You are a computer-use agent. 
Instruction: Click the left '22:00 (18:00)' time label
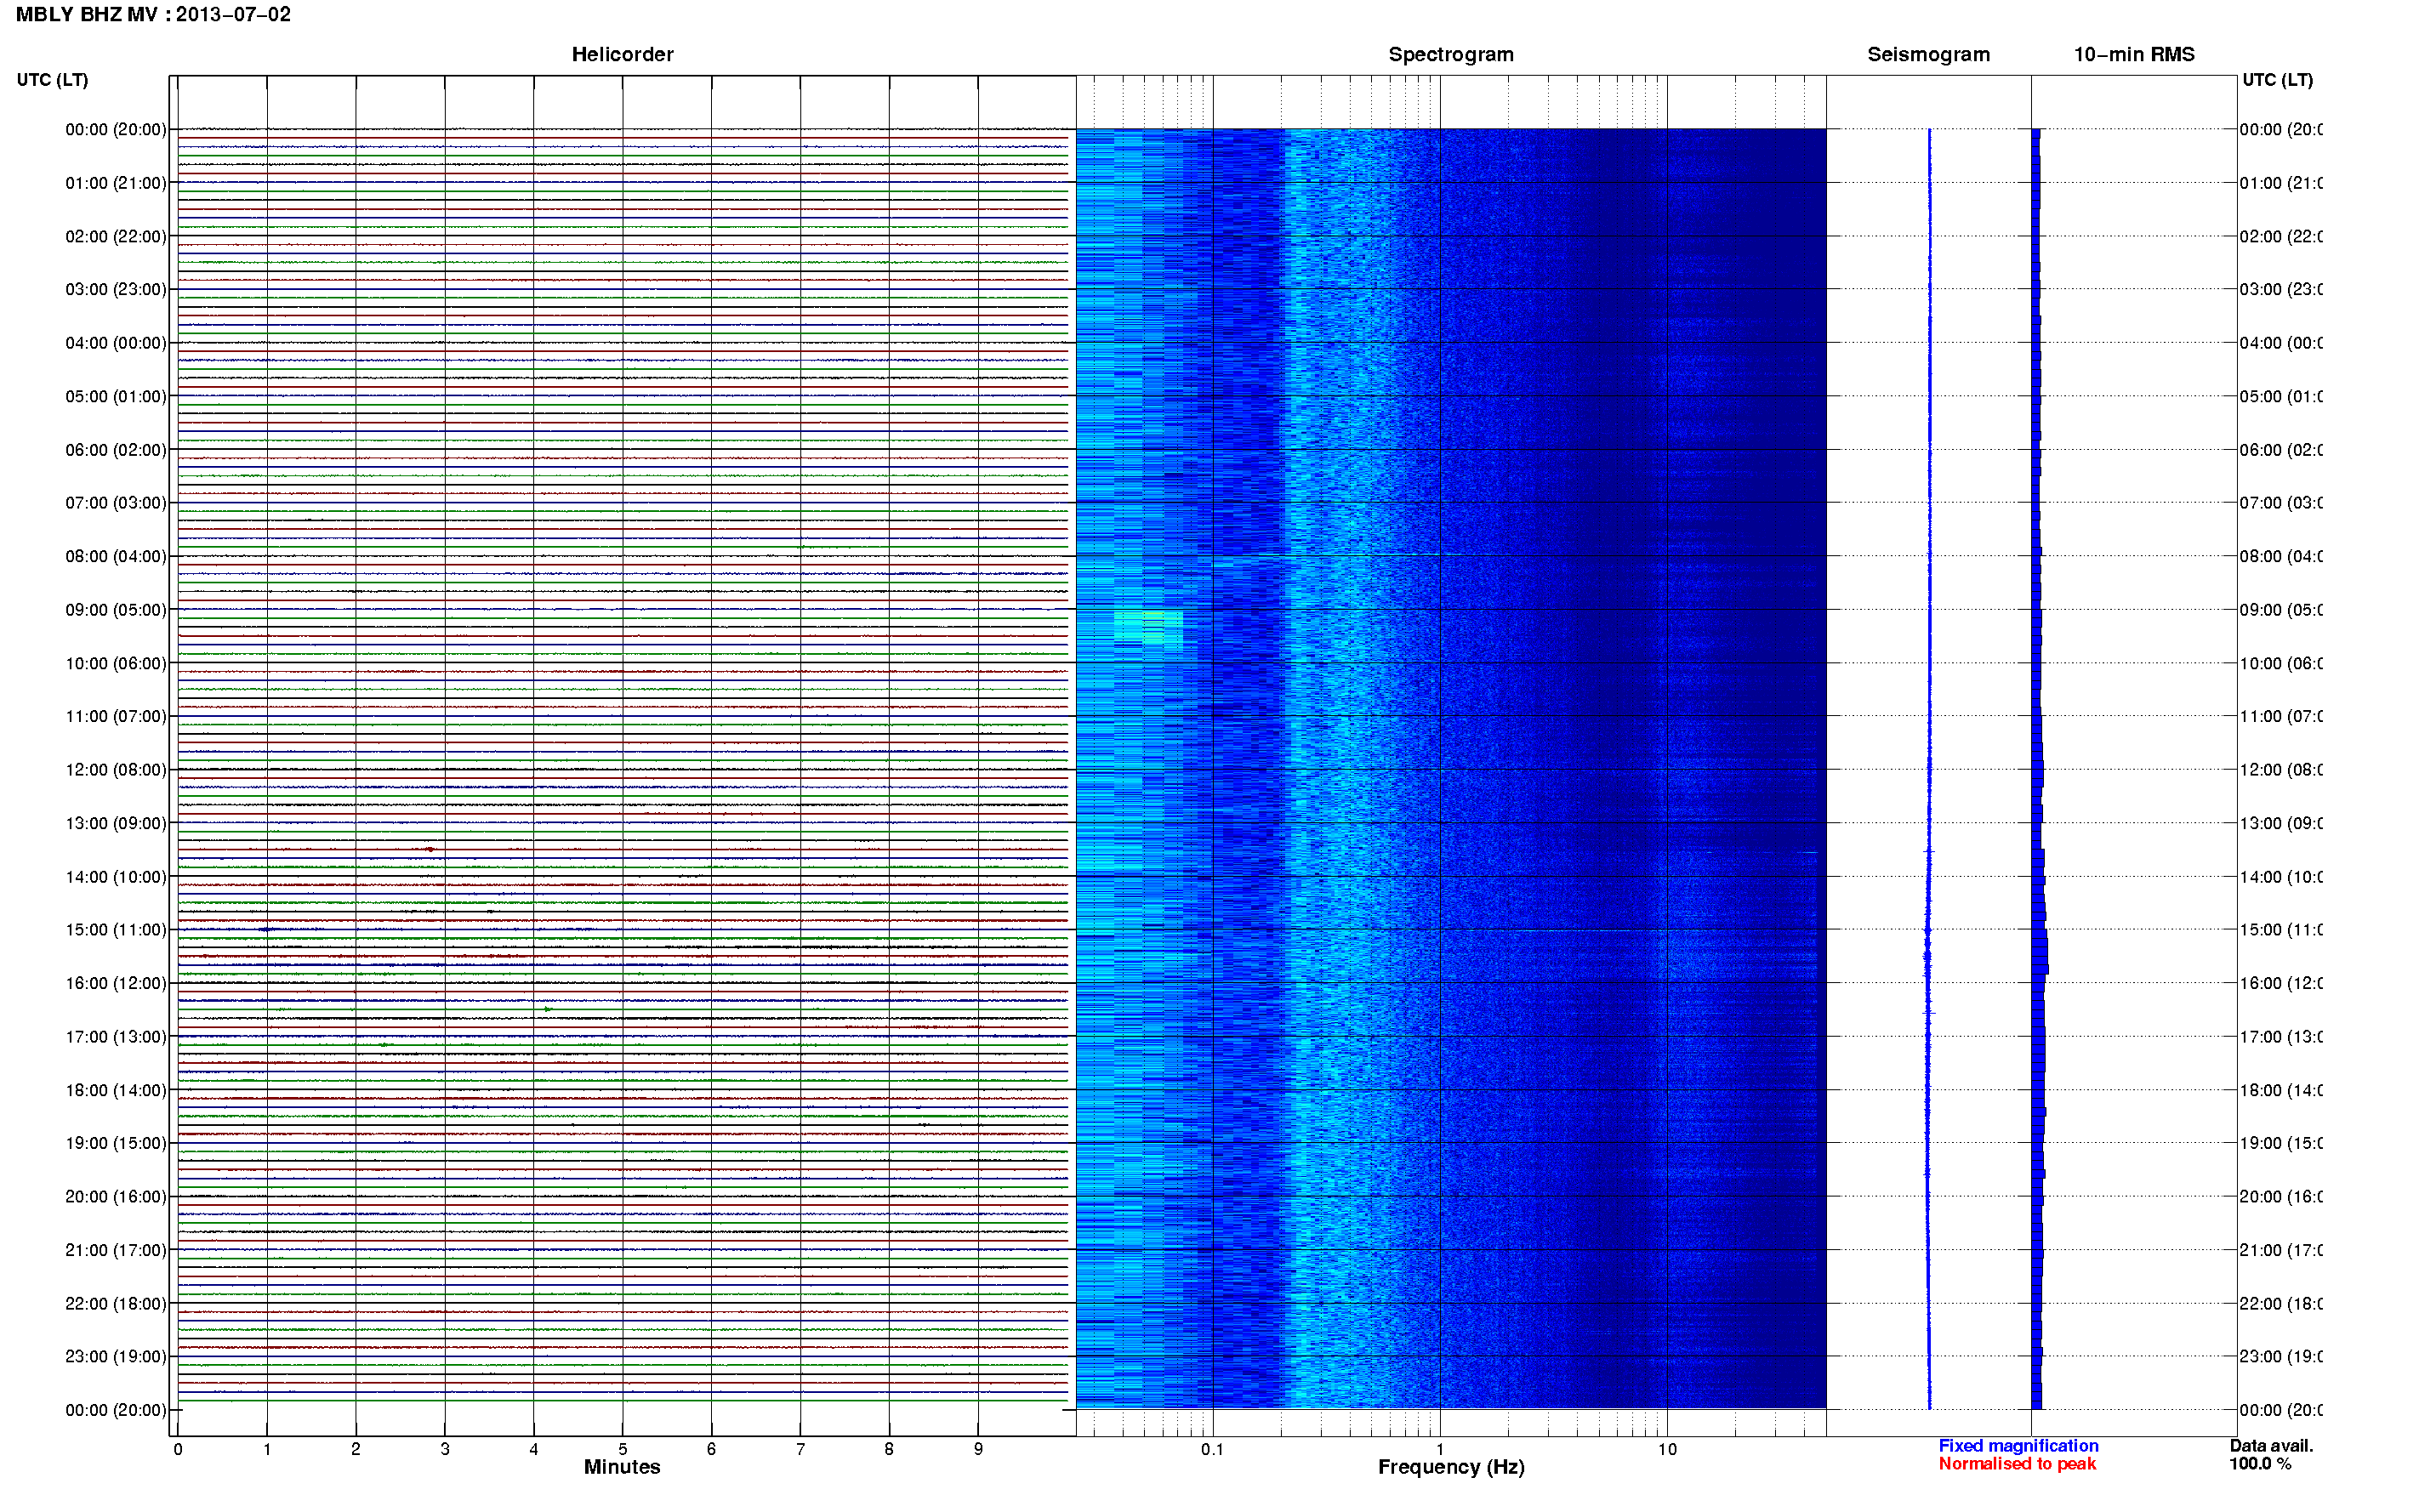116,1303
